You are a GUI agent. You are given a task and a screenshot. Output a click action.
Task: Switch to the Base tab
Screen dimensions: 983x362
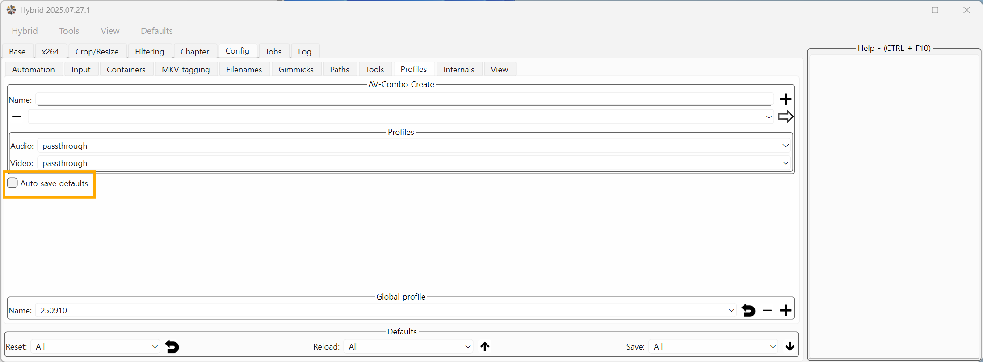click(x=17, y=51)
